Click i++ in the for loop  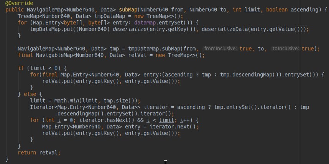tap(185, 120)
